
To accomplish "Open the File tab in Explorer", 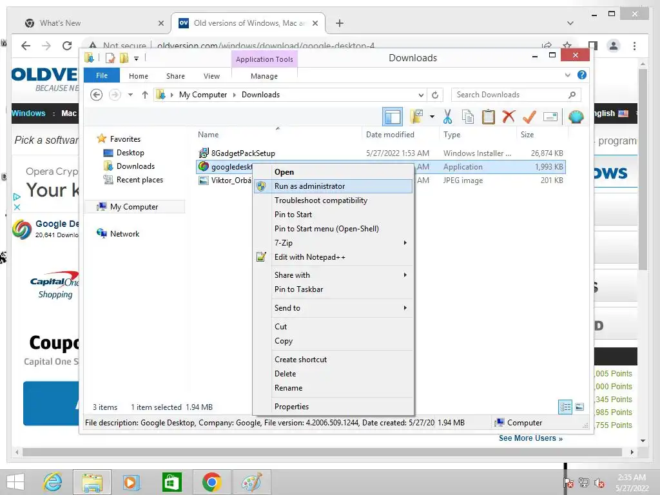I will tap(102, 75).
